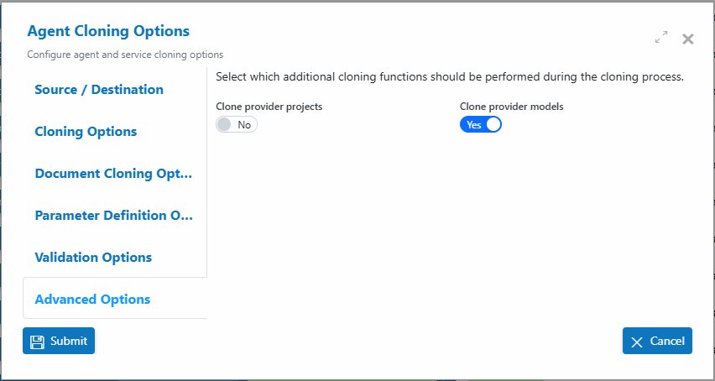
Task: Click the Clone provider models label
Action: (x=512, y=107)
